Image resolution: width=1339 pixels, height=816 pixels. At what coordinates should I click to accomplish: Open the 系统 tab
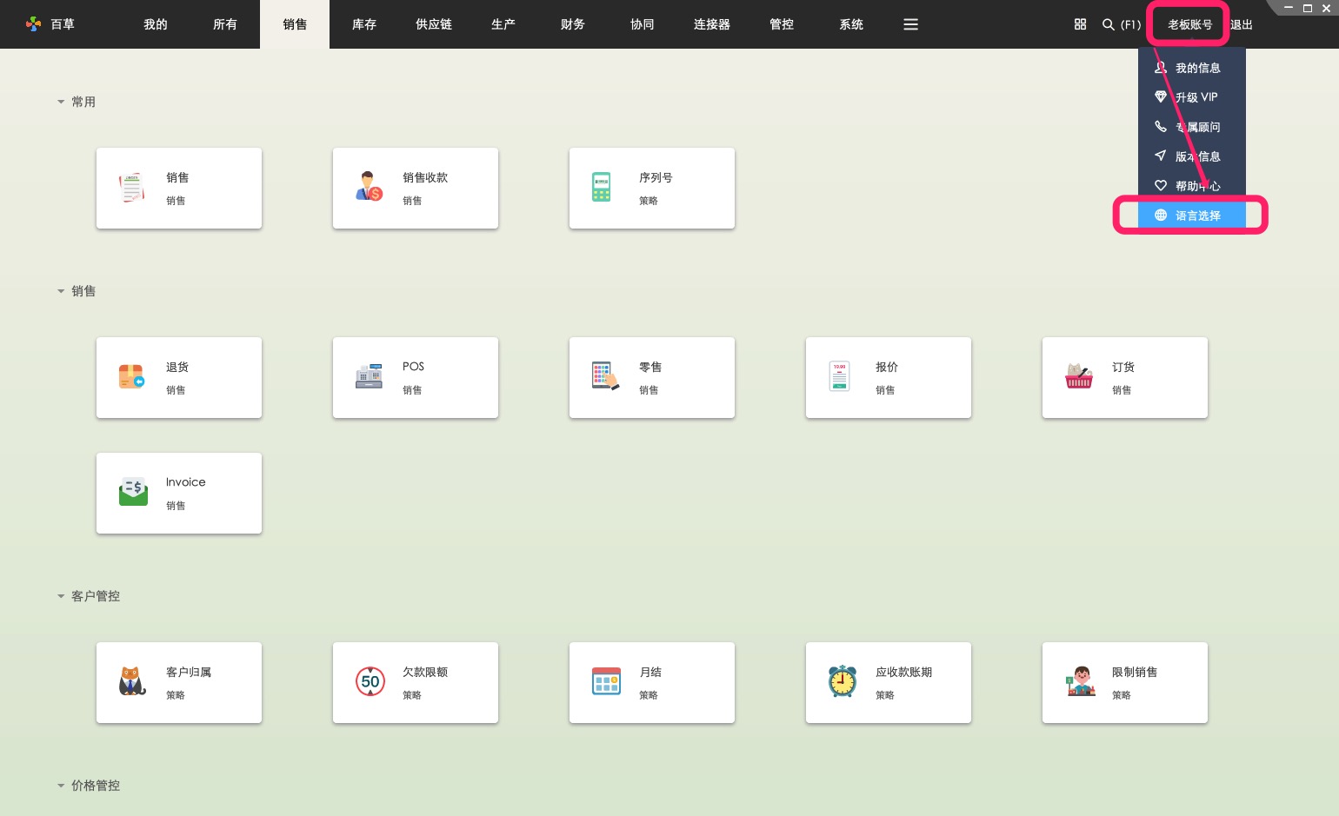pos(851,24)
